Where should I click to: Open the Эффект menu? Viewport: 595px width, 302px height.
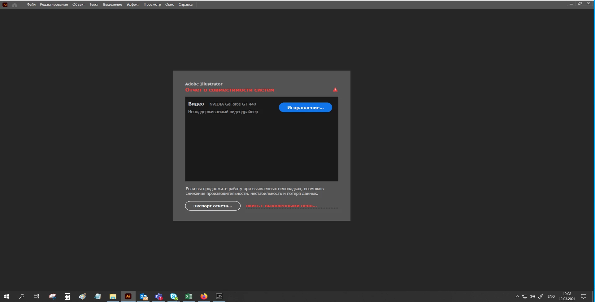(133, 5)
